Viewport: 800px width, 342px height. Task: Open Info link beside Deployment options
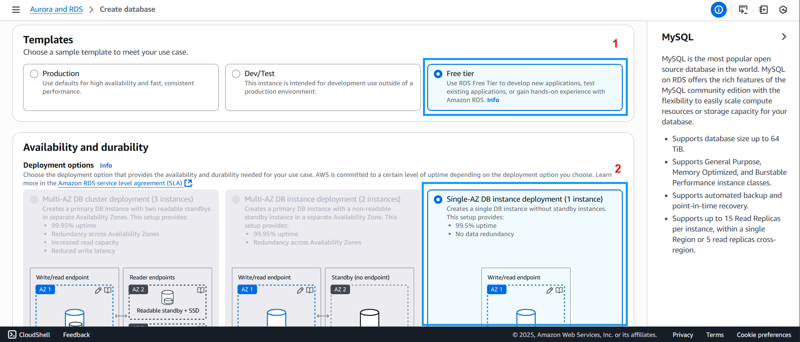pyautogui.click(x=106, y=166)
